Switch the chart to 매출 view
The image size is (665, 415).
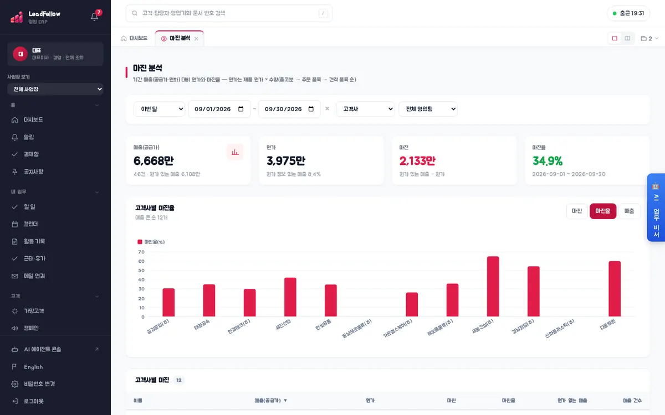[x=630, y=211]
